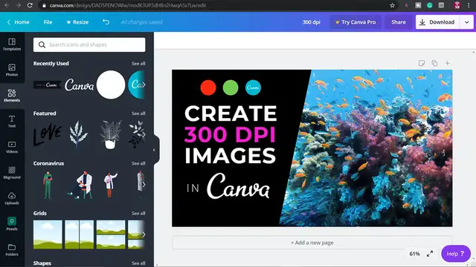See all Featured elements
This screenshot has height=267, width=476.
[x=138, y=113]
